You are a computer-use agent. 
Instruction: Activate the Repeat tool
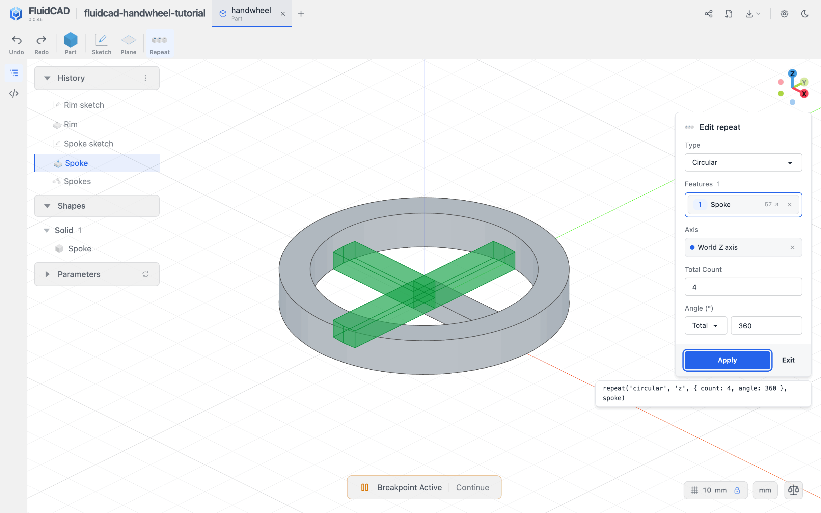(x=159, y=44)
